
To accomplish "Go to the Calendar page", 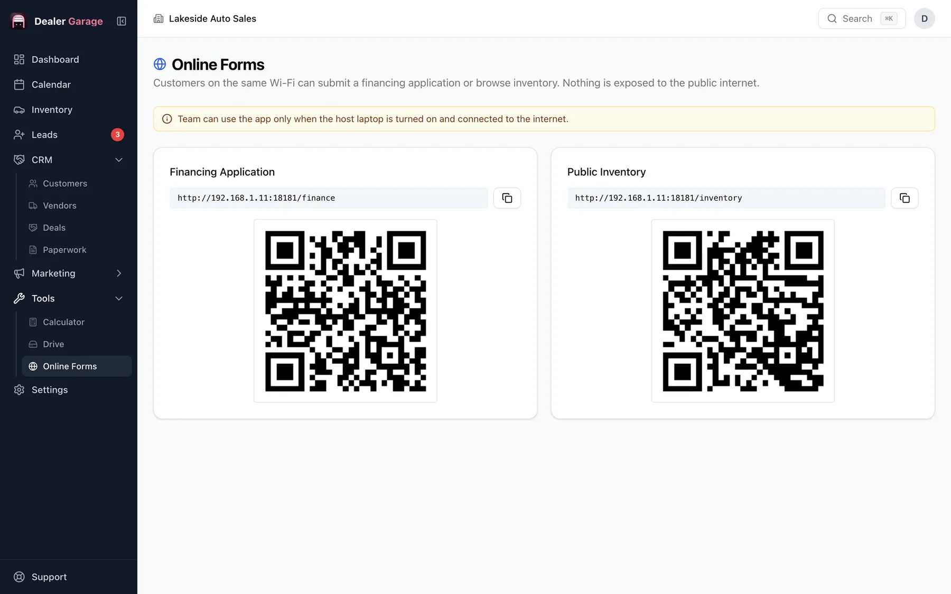I will click(x=69, y=84).
